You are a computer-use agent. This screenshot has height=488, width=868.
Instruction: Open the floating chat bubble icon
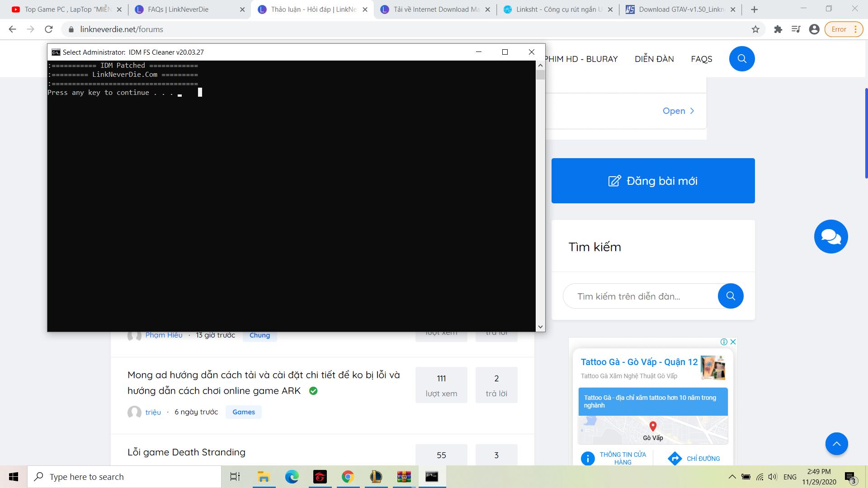[x=830, y=236]
